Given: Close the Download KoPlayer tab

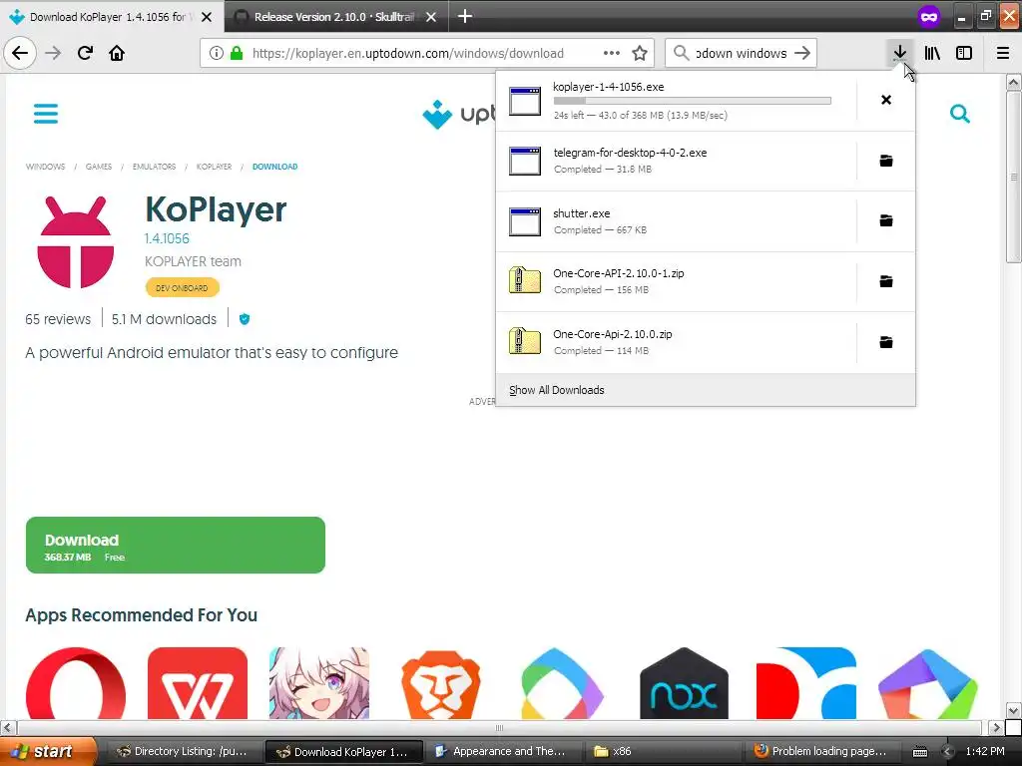Looking at the screenshot, I should [207, 17].
